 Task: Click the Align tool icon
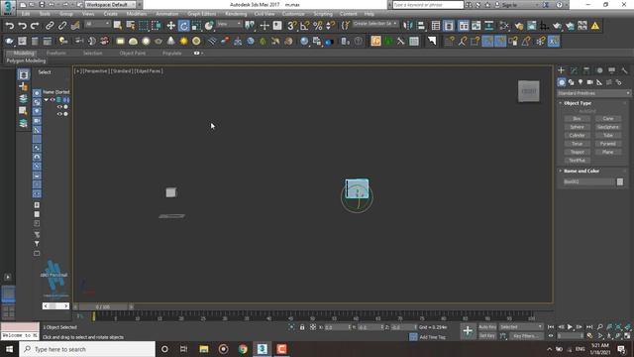[x=421, y=26]
